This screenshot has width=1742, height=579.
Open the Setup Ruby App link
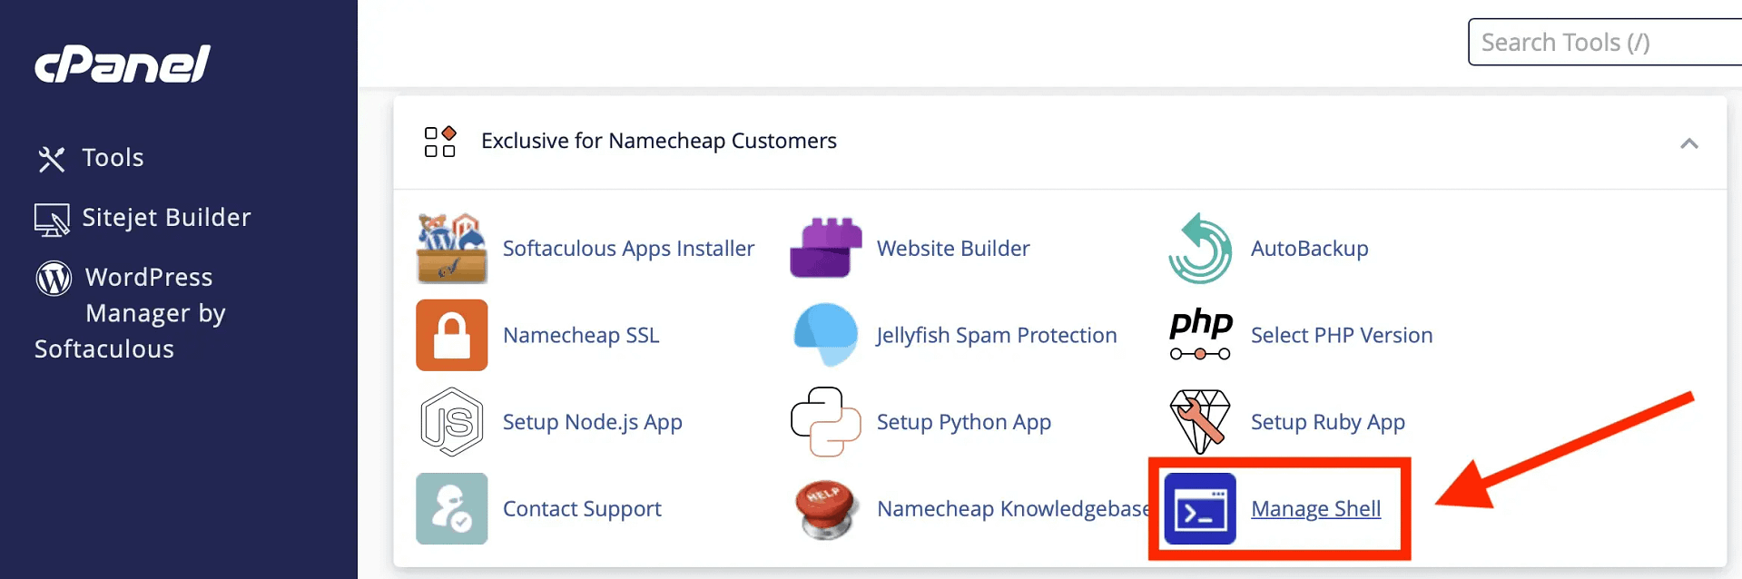point(1327,422)
